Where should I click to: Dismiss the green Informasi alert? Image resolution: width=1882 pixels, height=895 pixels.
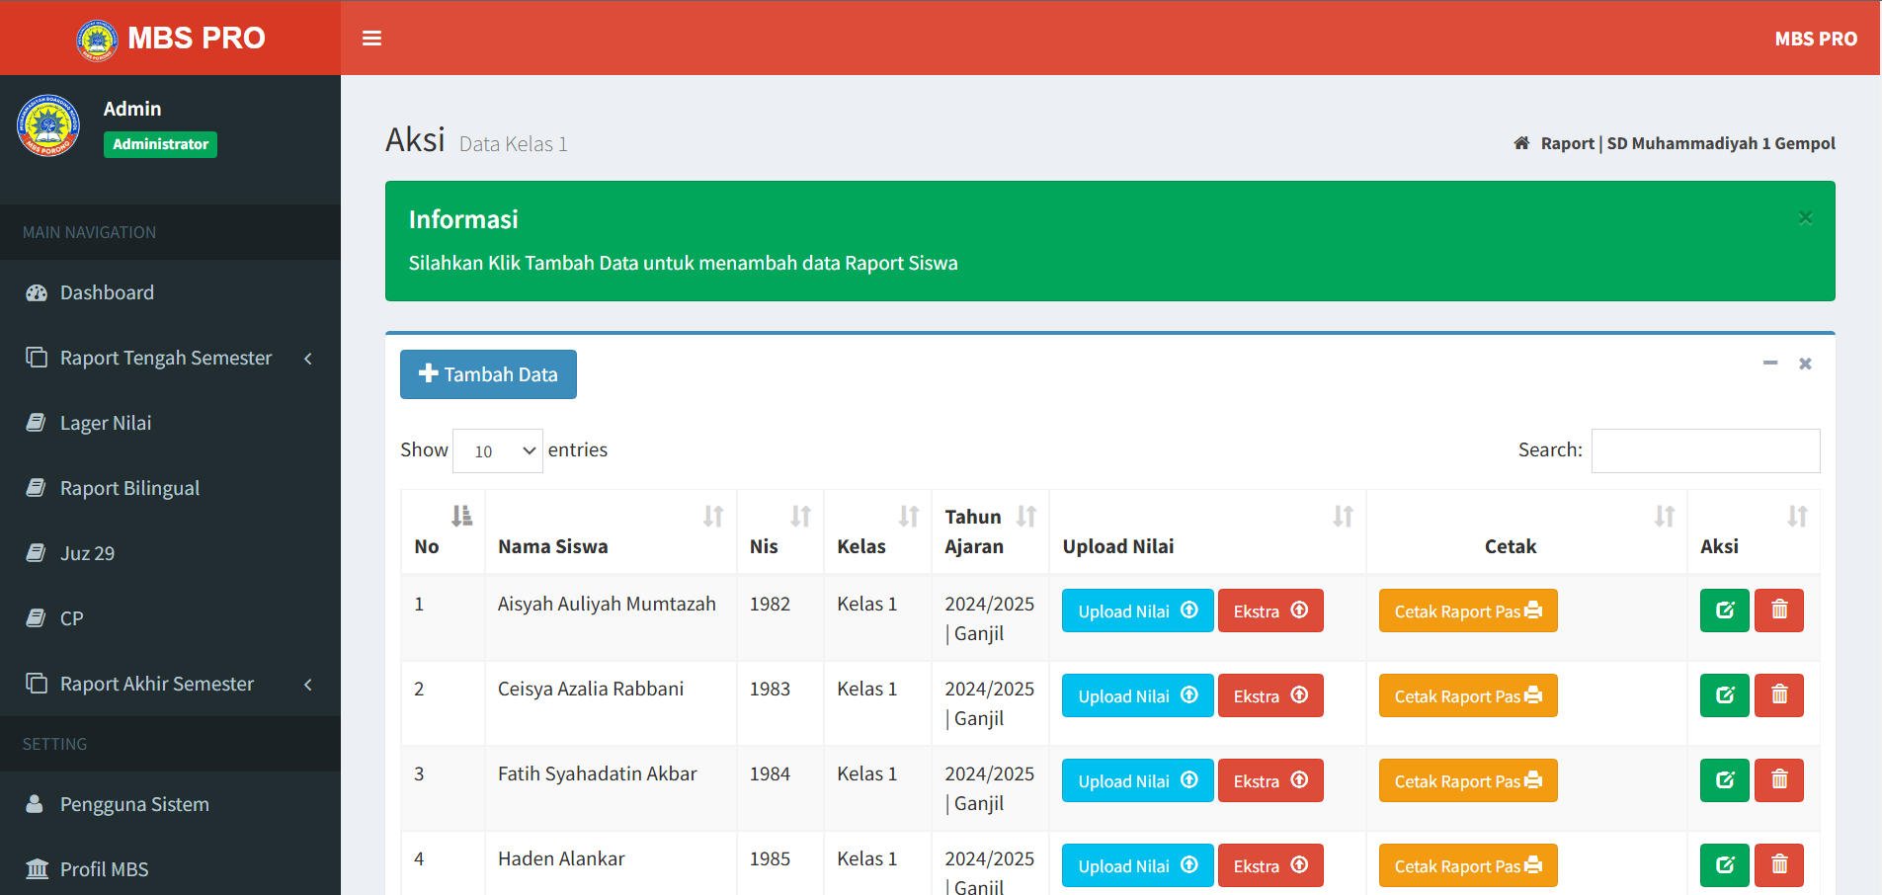click(1805, 218)
